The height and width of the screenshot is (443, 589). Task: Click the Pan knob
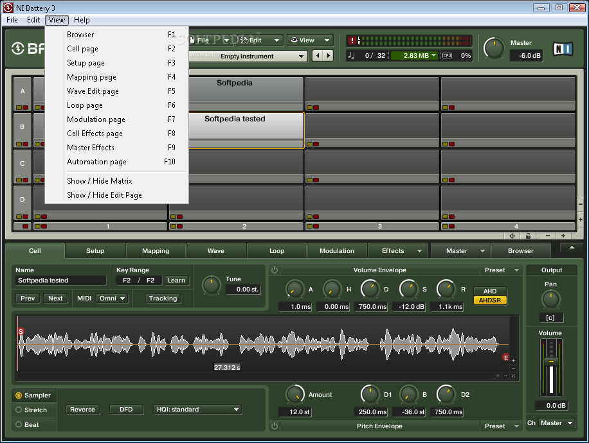pyautogui.click(x=551, y=300)
